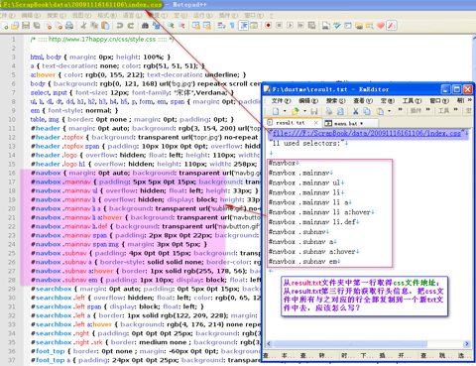Click the Save icon in Notepad++ toolbar
476x366 pixels.
(x=26, y=26)
